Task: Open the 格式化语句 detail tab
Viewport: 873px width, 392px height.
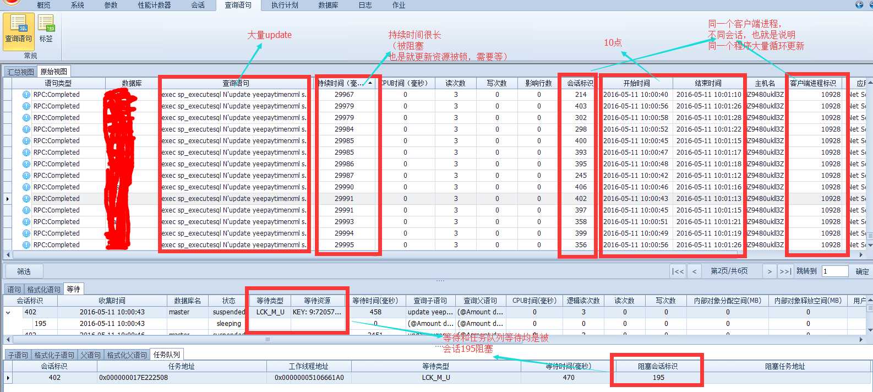Action: (x=44, y=290)
